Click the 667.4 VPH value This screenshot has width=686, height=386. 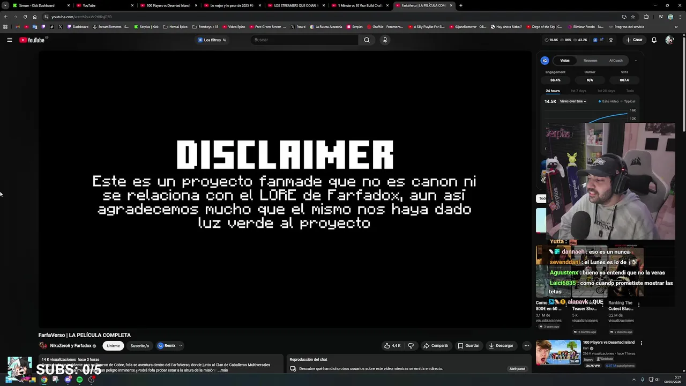tap(624, 80)
